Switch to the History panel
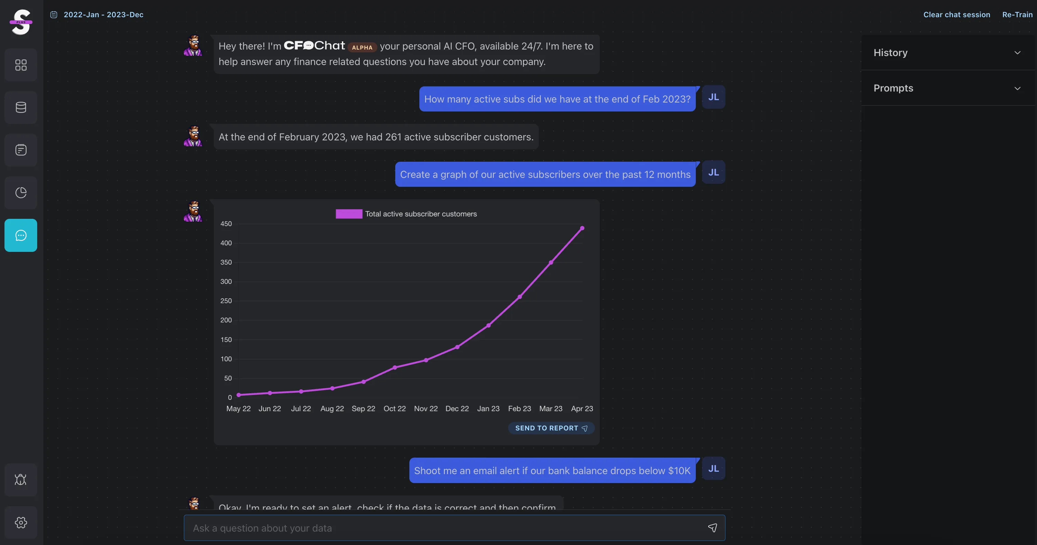This screenshot has width=1037, height=545. pos(890,52)
